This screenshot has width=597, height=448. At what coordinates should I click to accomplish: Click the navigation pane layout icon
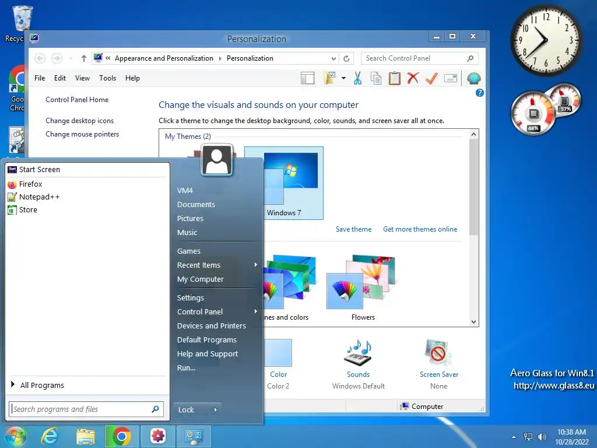pyautogui.click(x=307, y=78)
